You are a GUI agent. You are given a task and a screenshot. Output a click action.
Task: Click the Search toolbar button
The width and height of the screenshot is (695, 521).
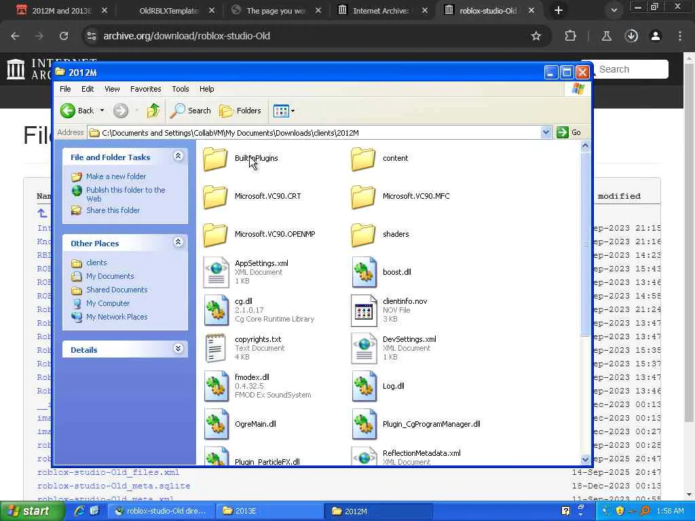[x=191, y=111]
